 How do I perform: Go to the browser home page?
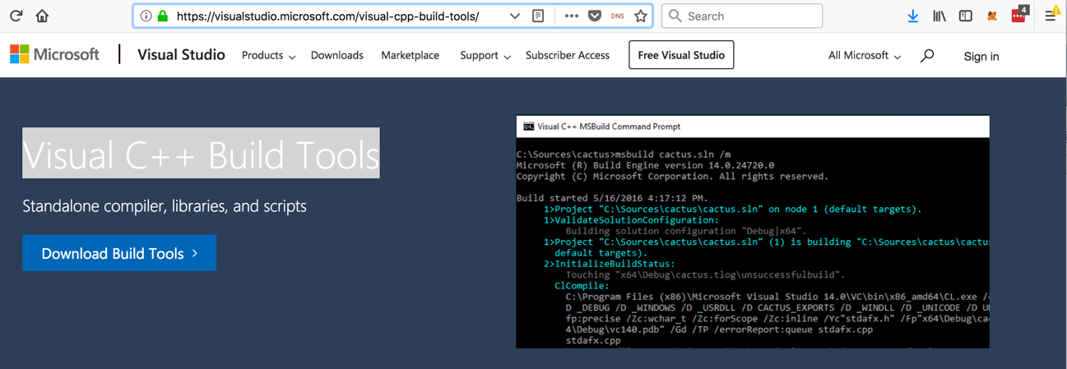coord(42,16)
